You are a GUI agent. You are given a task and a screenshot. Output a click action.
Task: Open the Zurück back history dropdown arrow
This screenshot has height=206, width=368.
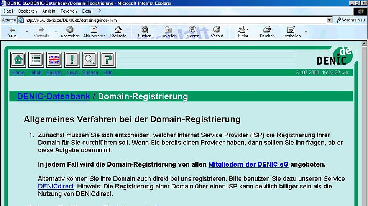coord(27,32)
